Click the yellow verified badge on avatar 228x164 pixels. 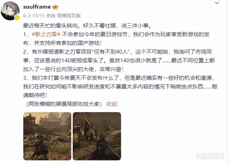tap(17, 18)
